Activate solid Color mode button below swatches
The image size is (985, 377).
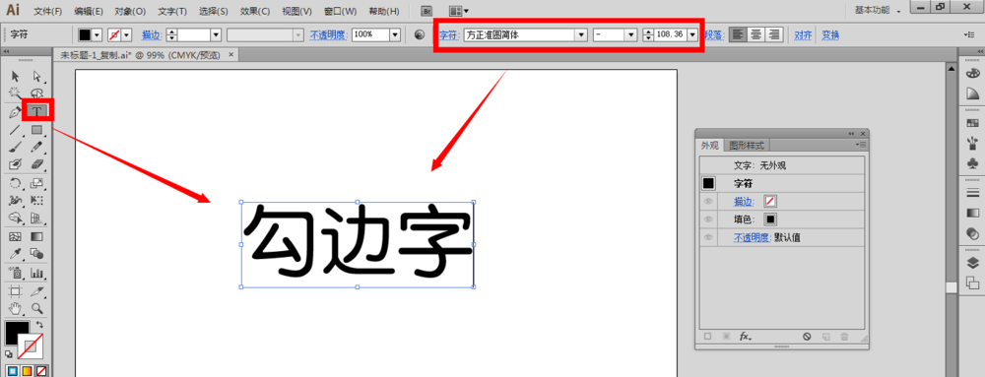click(x=13, y=371)
